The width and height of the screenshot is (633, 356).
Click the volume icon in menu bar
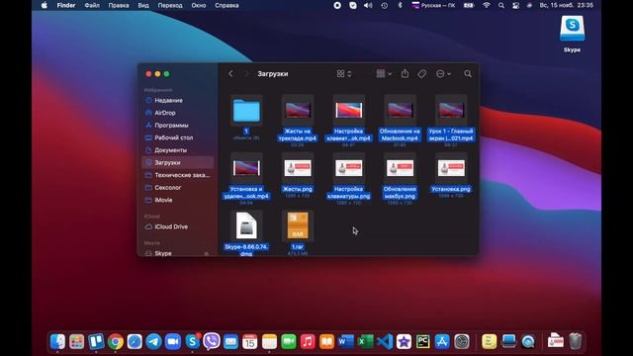(368, 5)
